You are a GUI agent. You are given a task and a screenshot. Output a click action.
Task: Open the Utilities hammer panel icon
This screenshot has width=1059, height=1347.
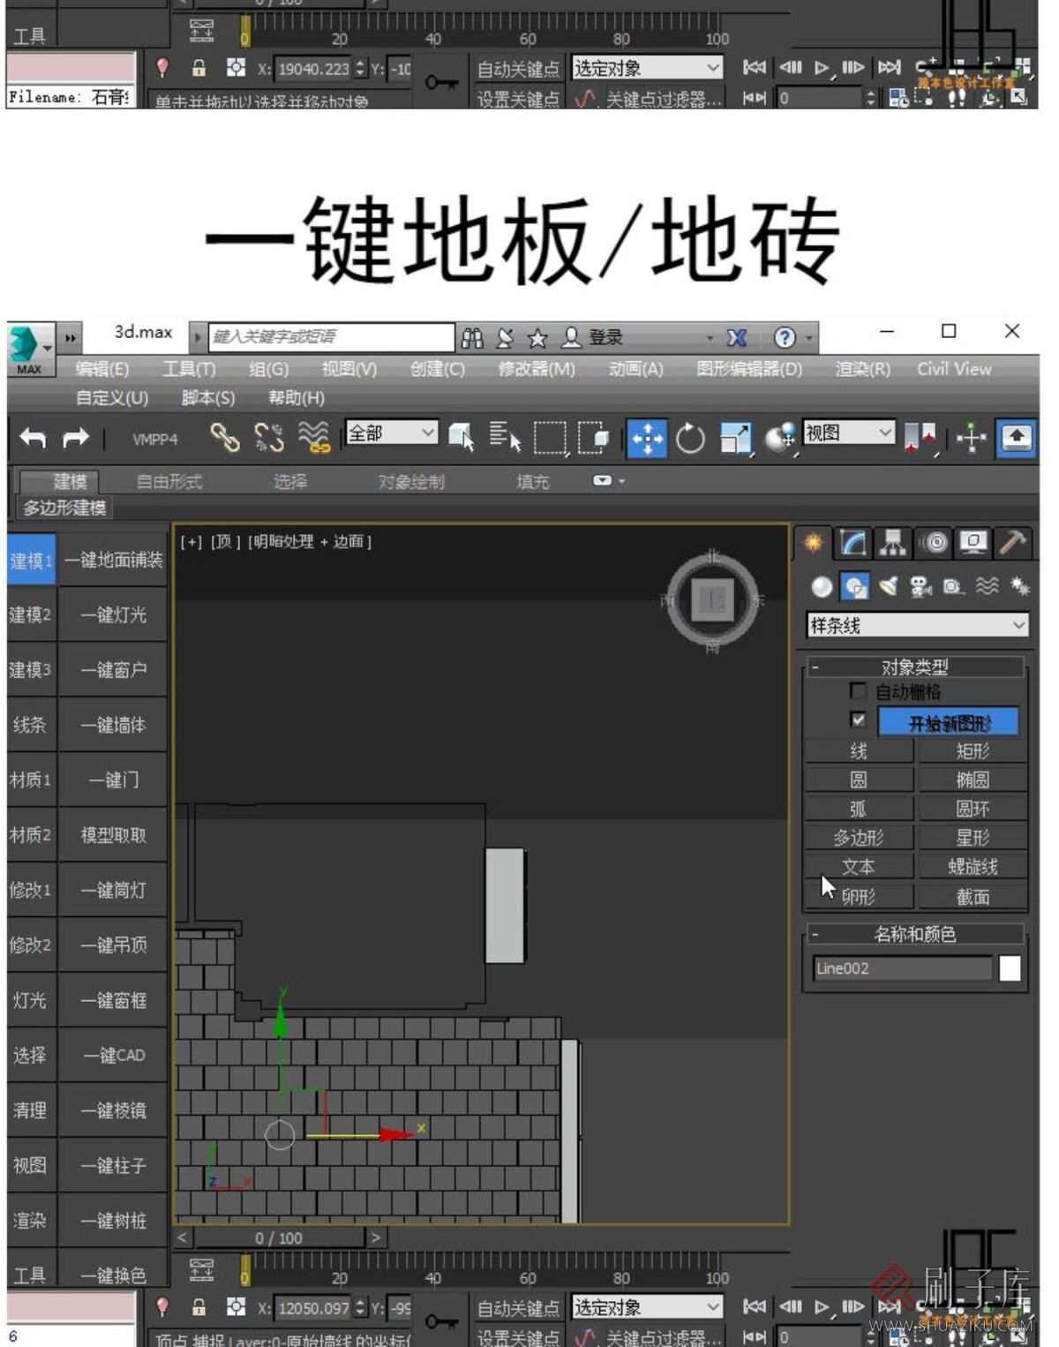(1012, 543)
